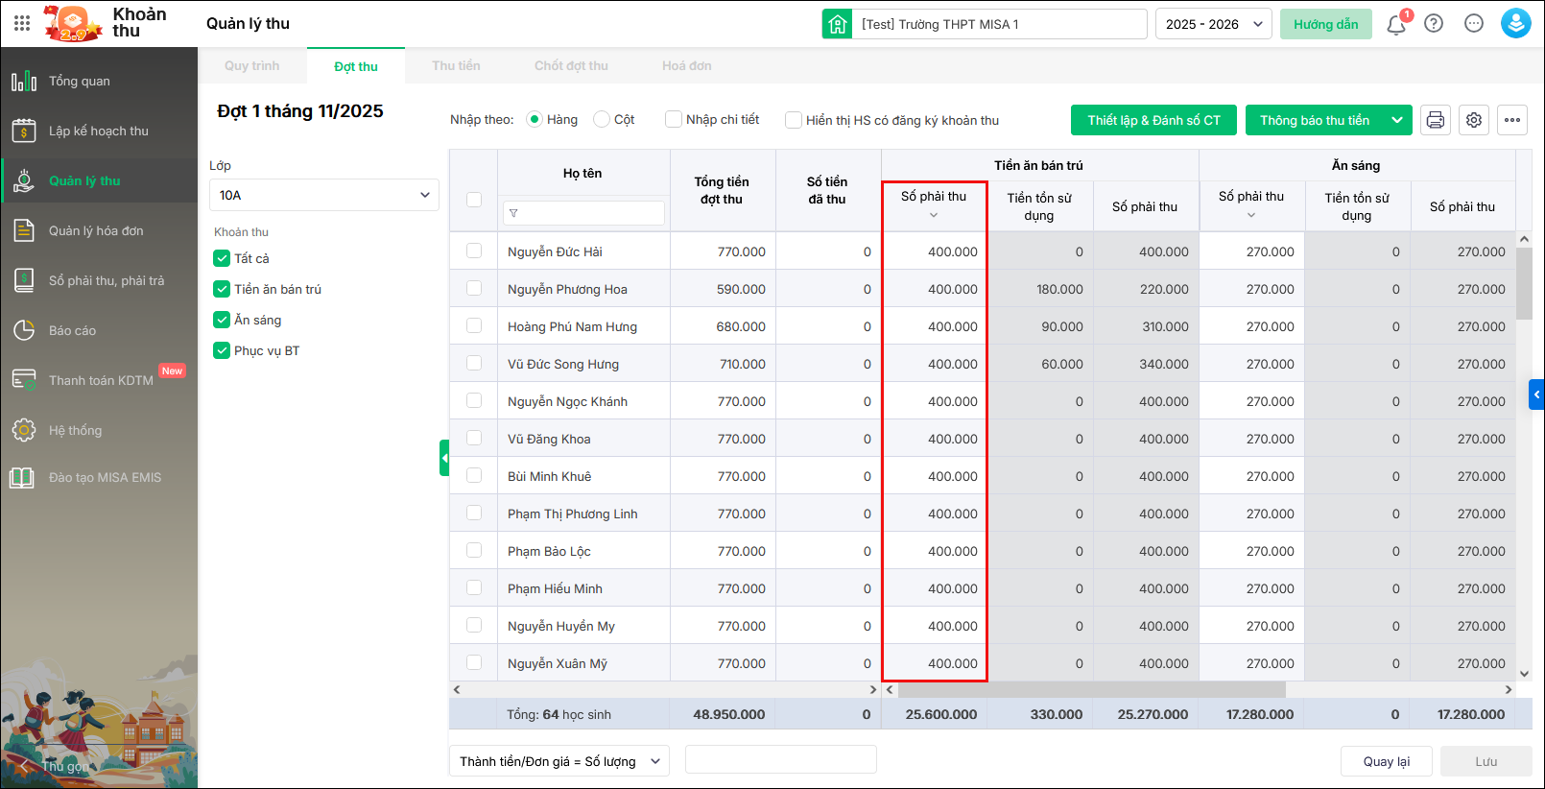Open the school year 2025 - 2026 dropdown

click(1214, 24)
